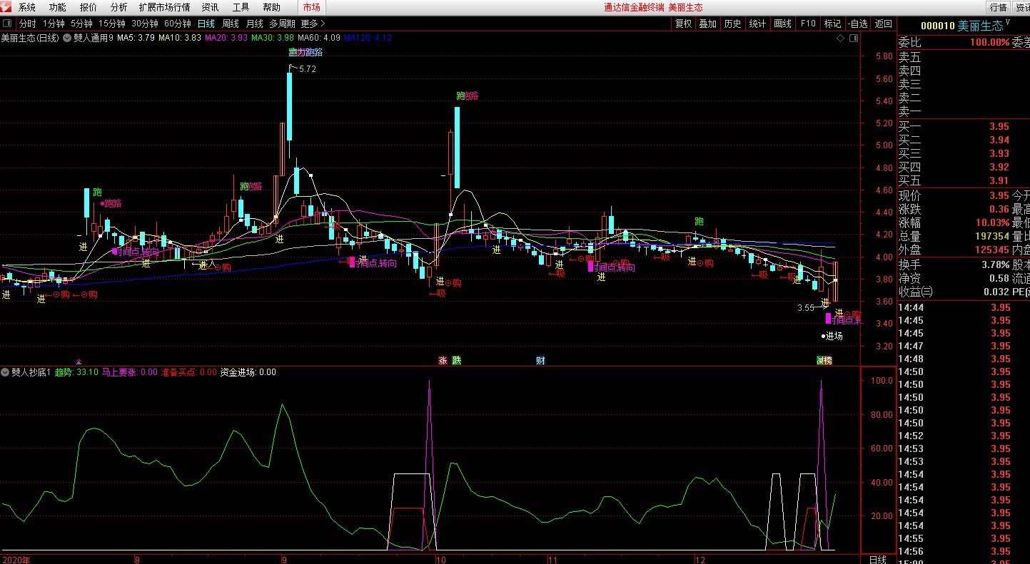Toggle the side panel icon beside diamond

coord(853,38)
